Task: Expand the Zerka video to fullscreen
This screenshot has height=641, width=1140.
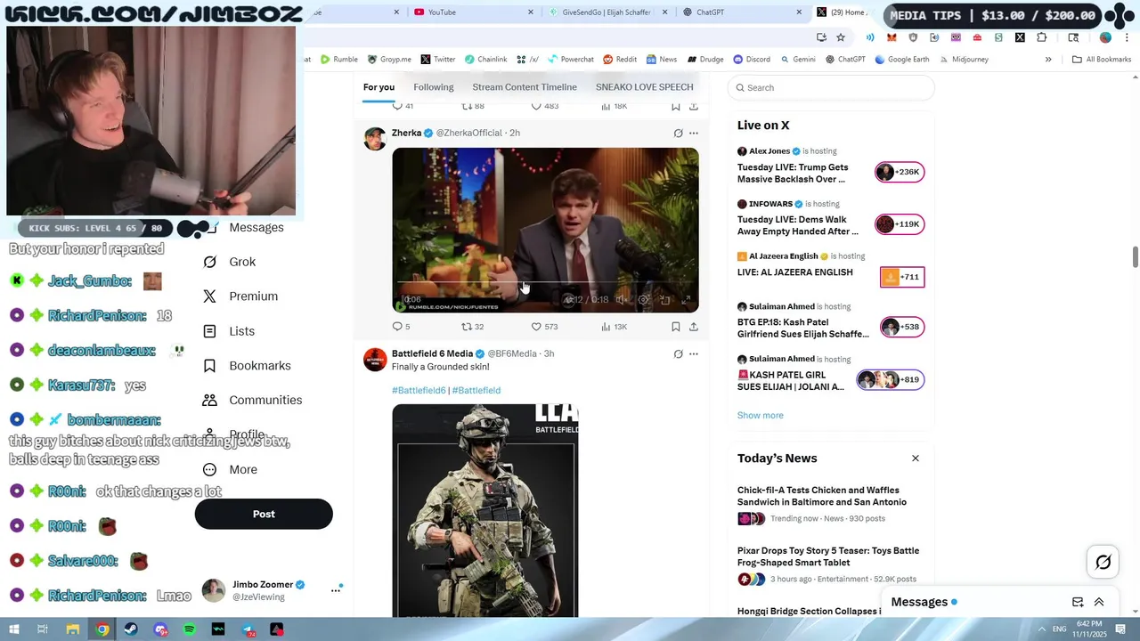Action: pyautogui.click(x=687, y=300)
